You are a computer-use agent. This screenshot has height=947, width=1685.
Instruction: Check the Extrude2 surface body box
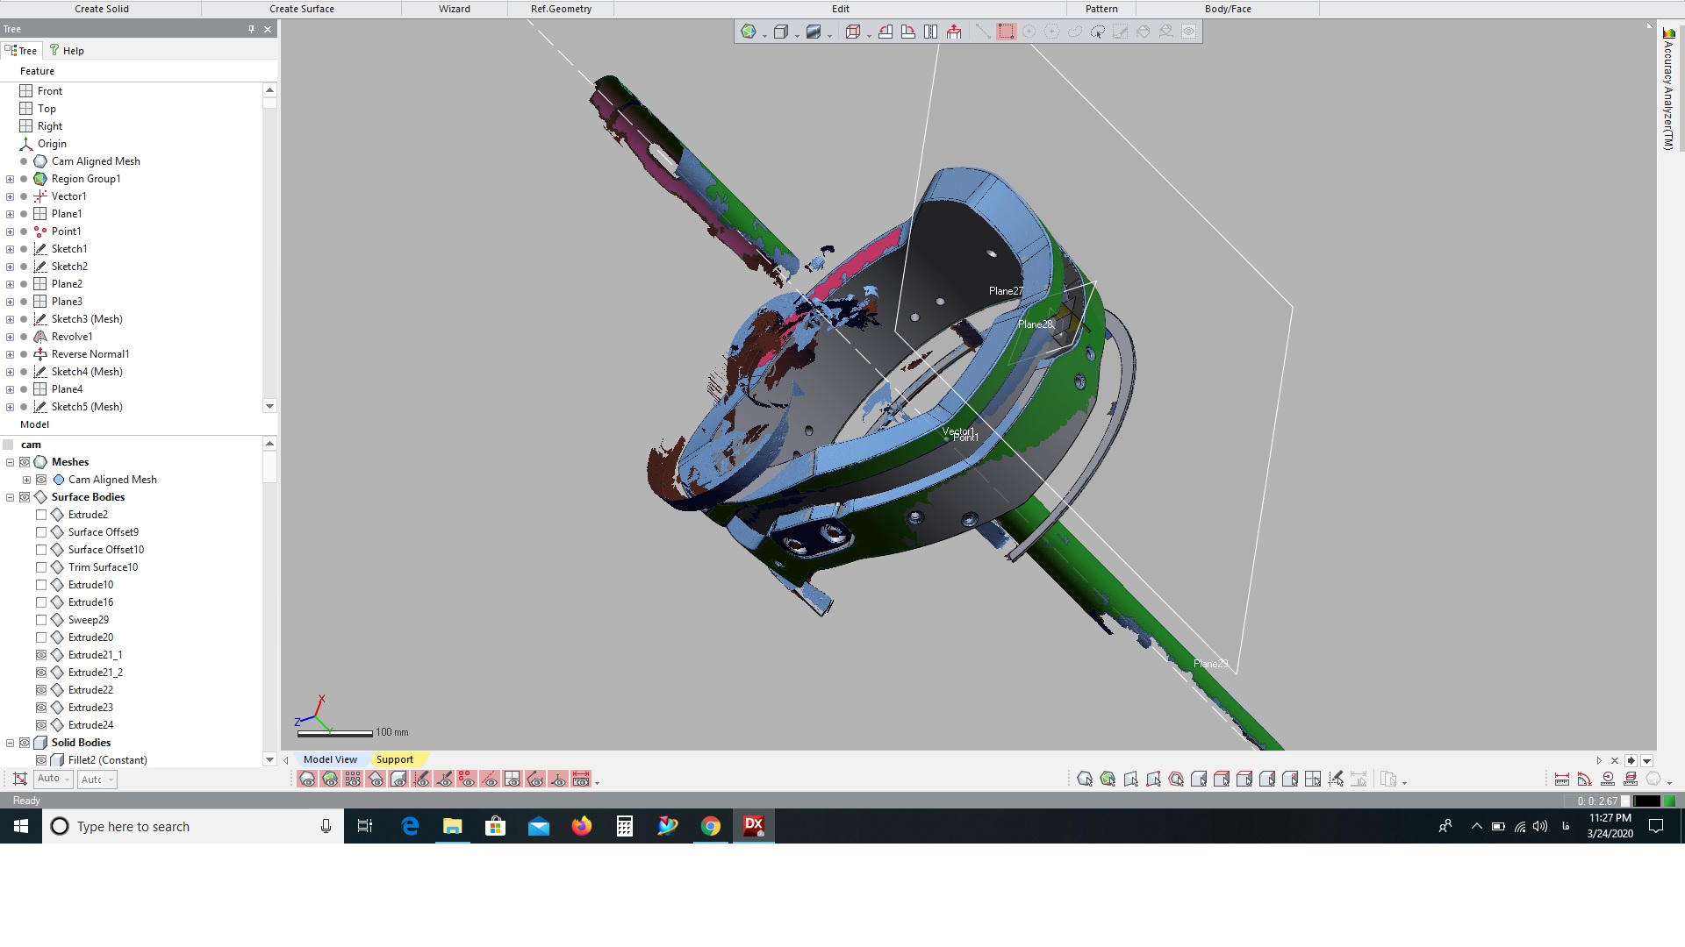coord(41,515)
